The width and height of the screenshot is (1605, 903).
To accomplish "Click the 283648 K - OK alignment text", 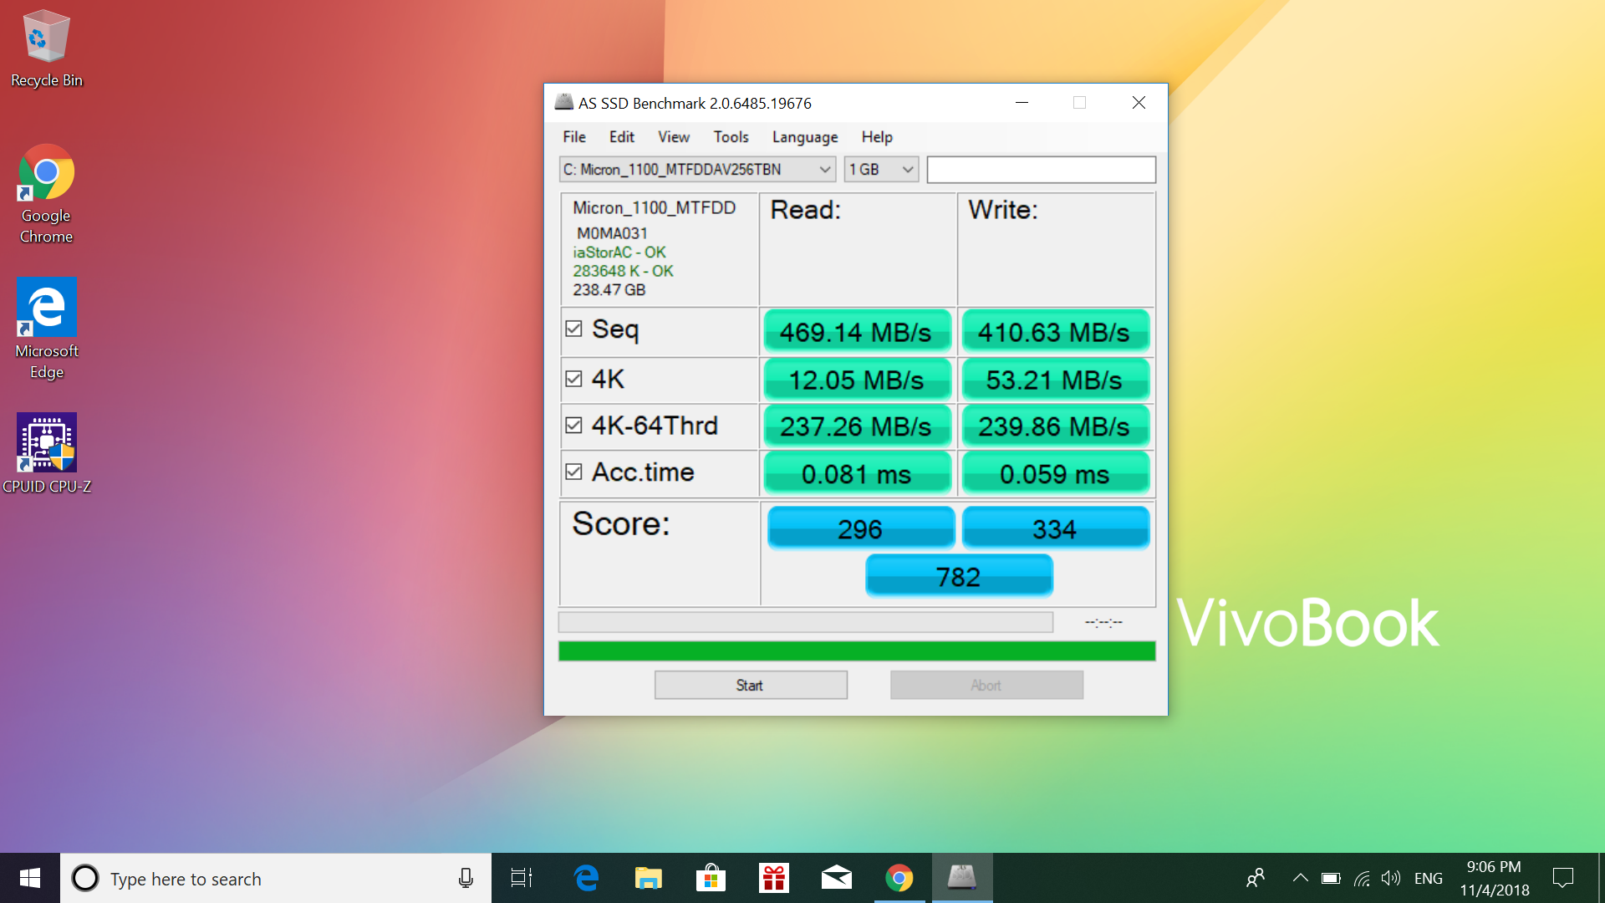I will (x=623, y=271).
